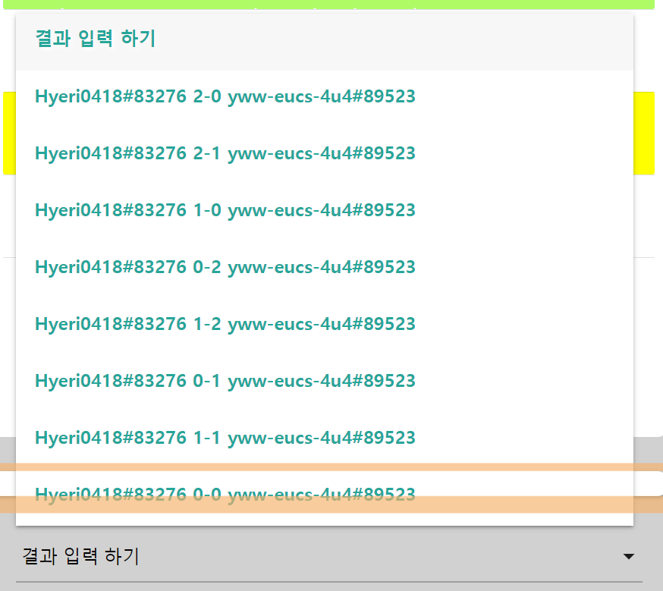Choose the 0-1 result entry

(325, 381)
